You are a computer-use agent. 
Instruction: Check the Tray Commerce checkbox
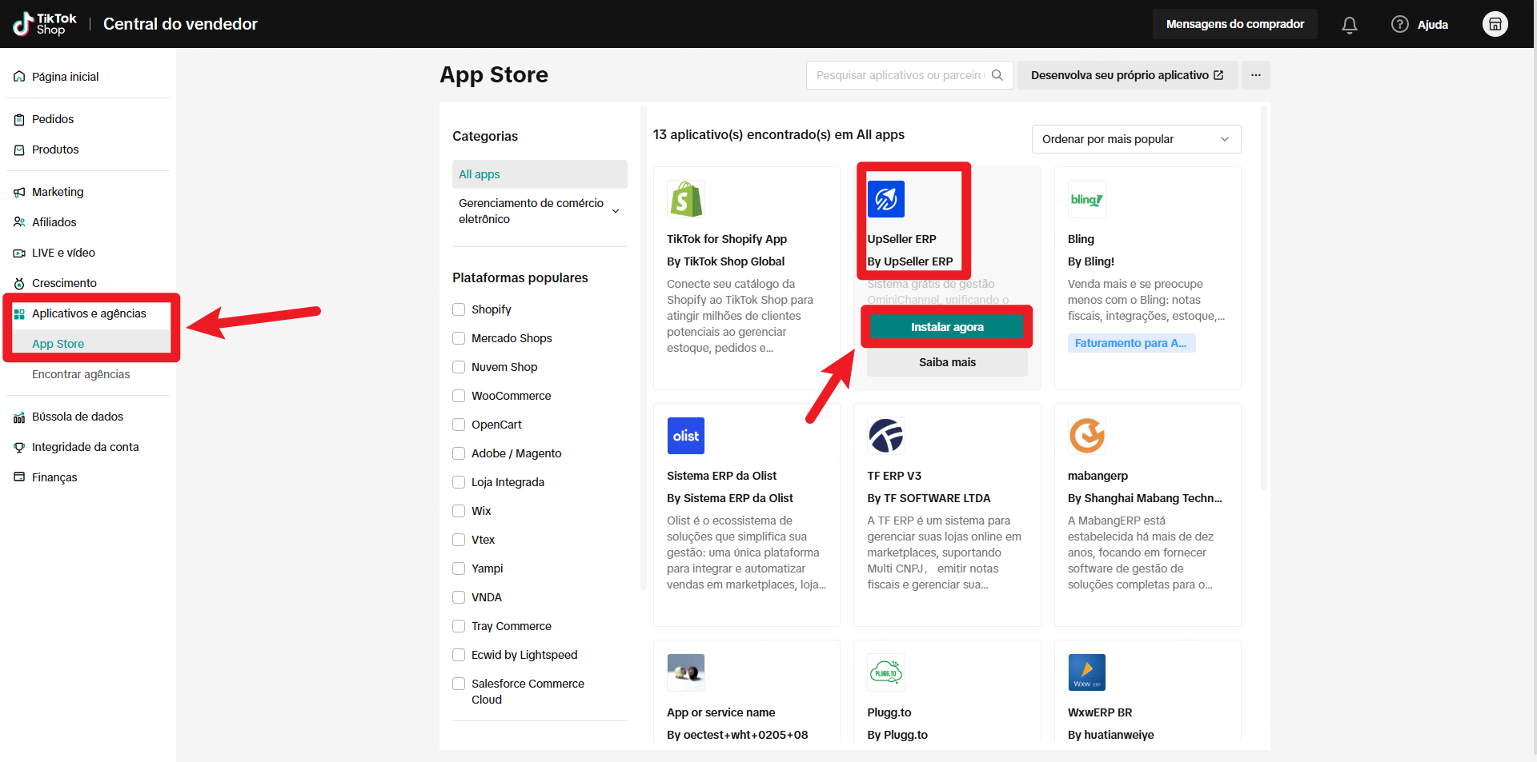[459, 626]
